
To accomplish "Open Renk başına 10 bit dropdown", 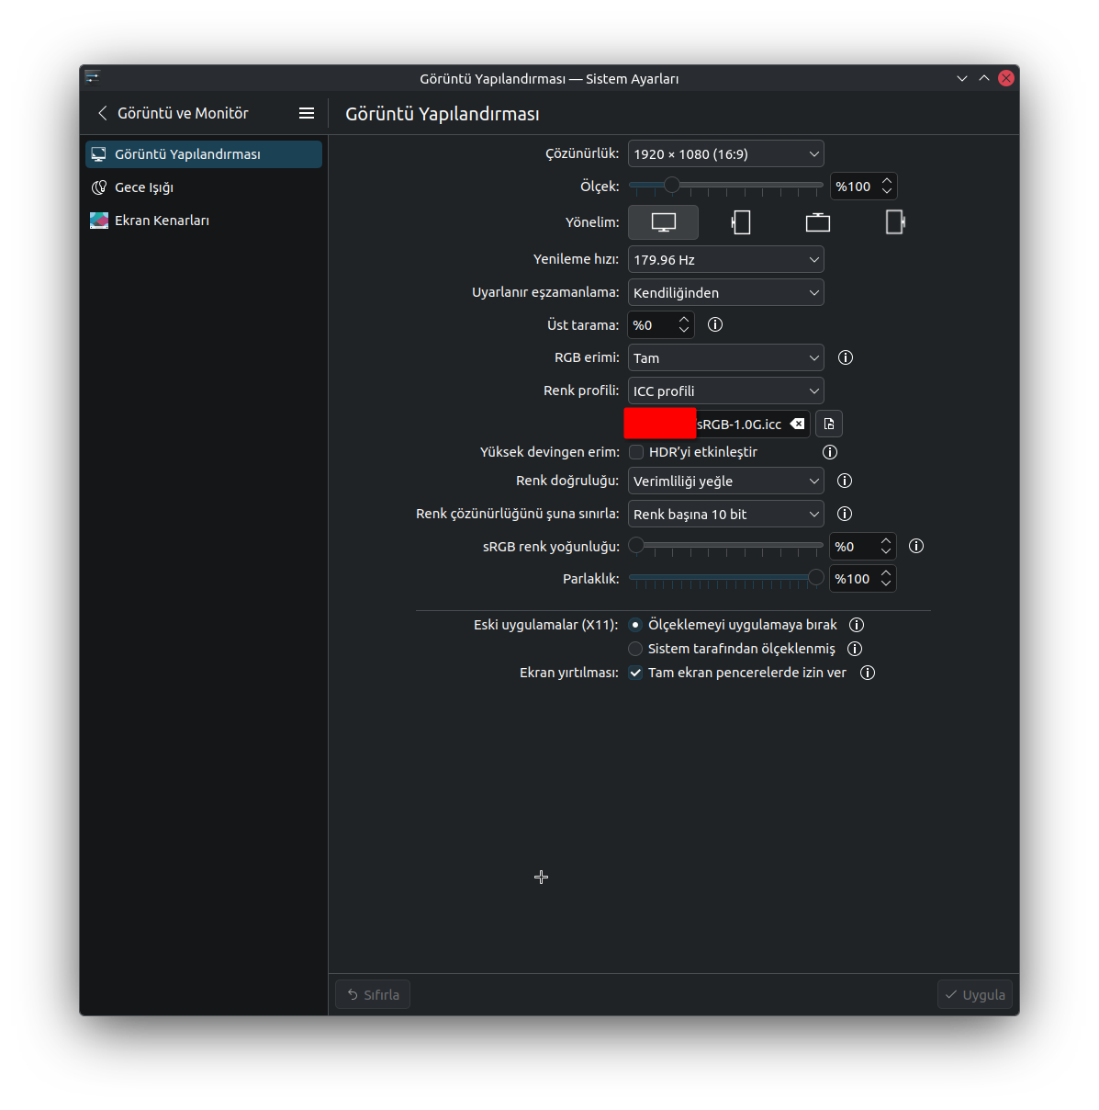I will point(725,514).
